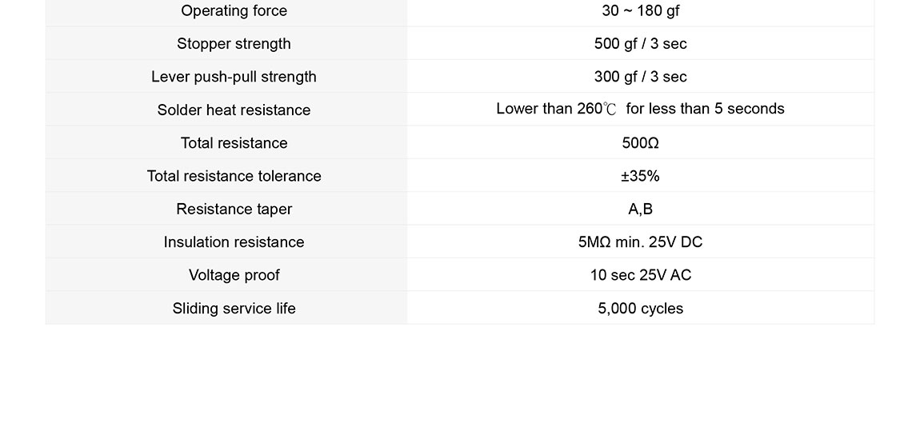This screenshot has width=920, height=423.
Task: Click the "Resistance taper" row label
Action: pyautogui.click(x=234, y=210)
